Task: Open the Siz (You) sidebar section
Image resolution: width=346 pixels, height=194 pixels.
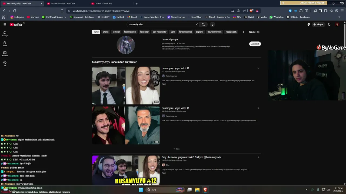Action: pos(5,64)
